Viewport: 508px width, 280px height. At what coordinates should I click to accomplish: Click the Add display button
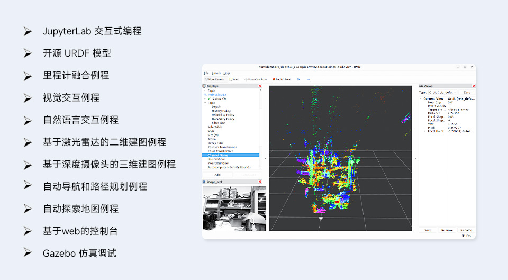coord(217,174)
